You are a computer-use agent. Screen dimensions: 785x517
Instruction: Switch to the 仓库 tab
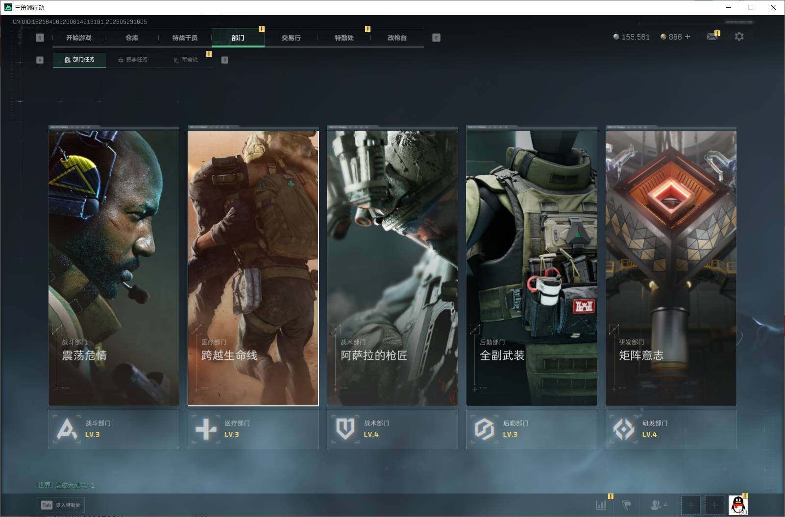pyautogui.click(x=132, y=38)
